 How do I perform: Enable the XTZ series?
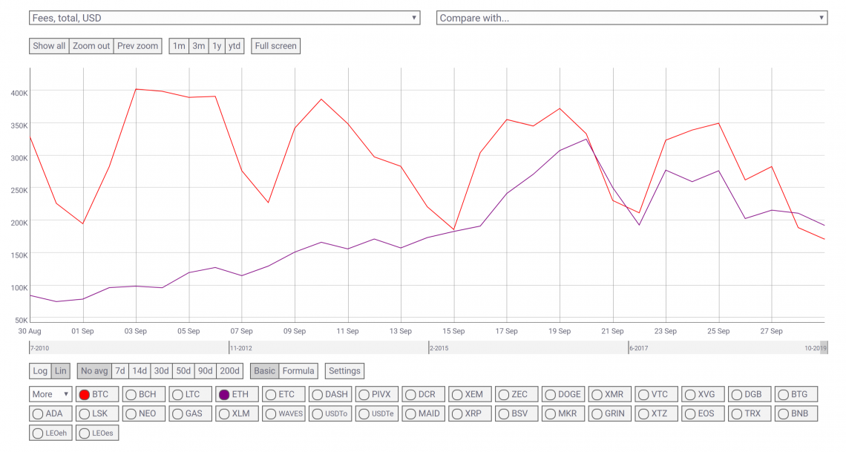tap(656, 413)
